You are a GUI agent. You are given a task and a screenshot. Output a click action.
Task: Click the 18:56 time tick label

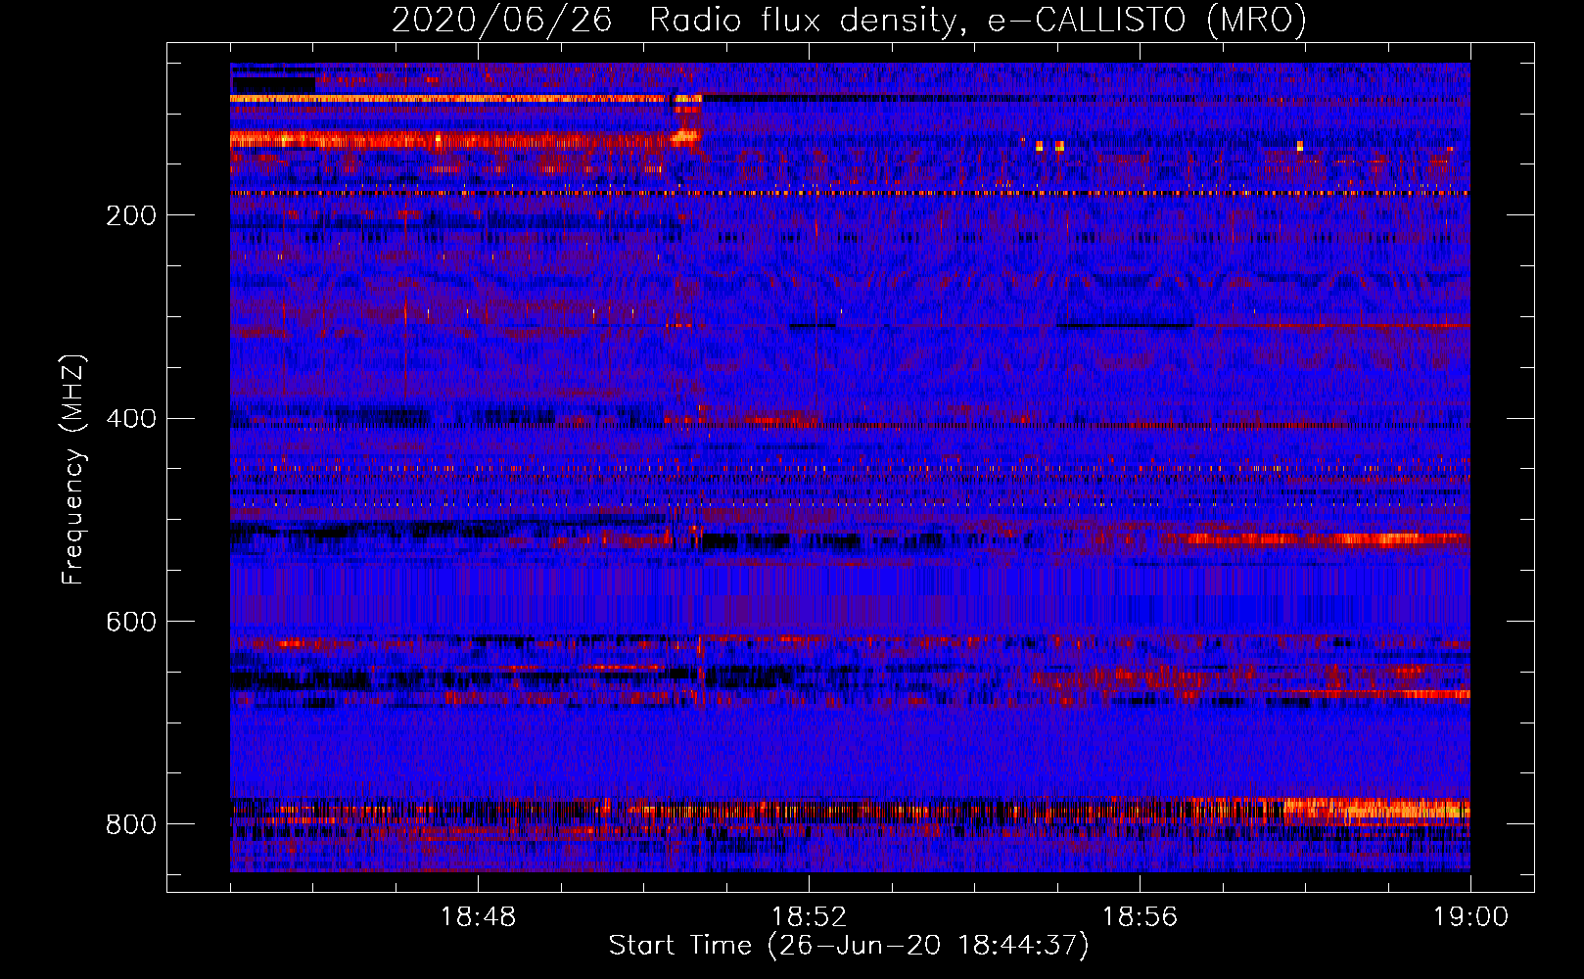pos(1140,917)
